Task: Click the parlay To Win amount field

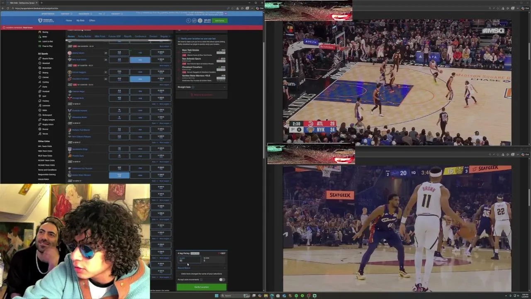Action: 214,260
